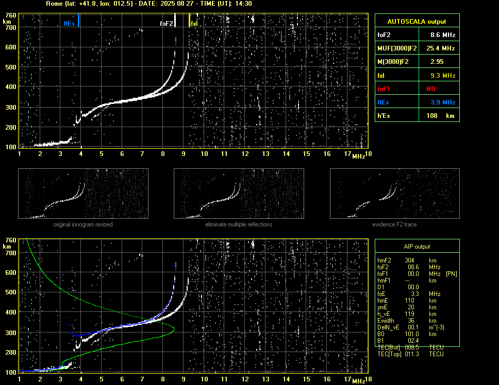
Task: Click the Rome date and time title text
Action: 149,4
